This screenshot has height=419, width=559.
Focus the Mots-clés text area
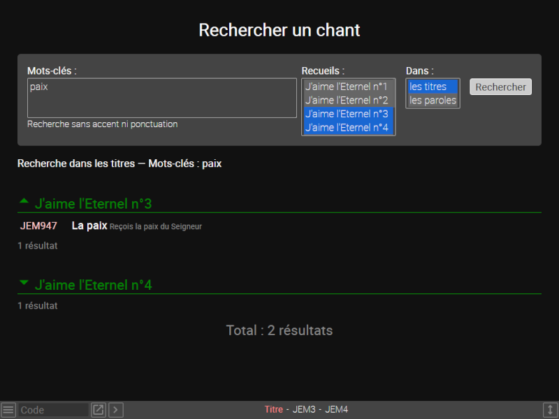point(161,98)
